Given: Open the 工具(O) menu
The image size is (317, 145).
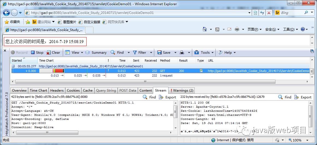Looking at the screenshot, I should point(290,29).
